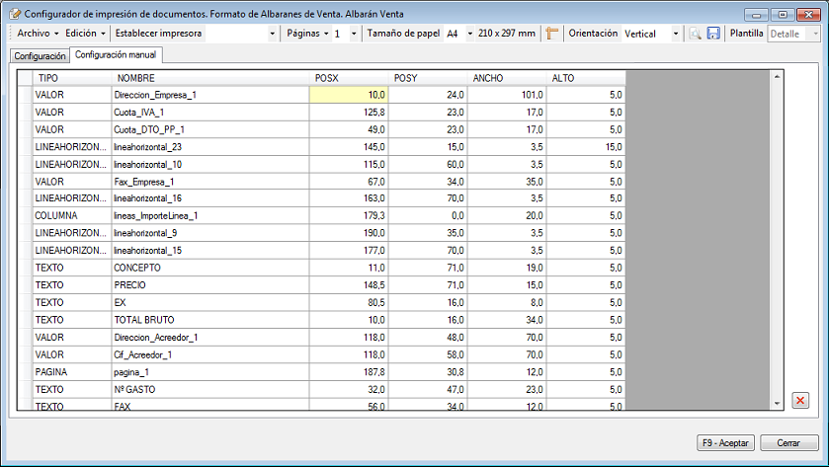Open the paper size A4 dropdown
The image size is (829, 467).
[x=468, y=34]
